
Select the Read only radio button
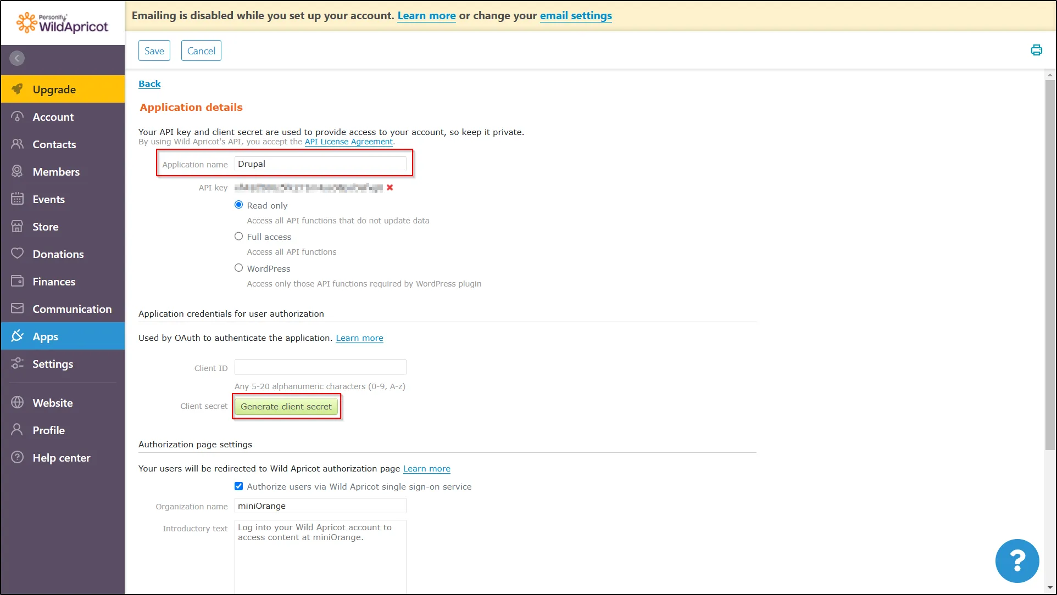coord(238,205)
